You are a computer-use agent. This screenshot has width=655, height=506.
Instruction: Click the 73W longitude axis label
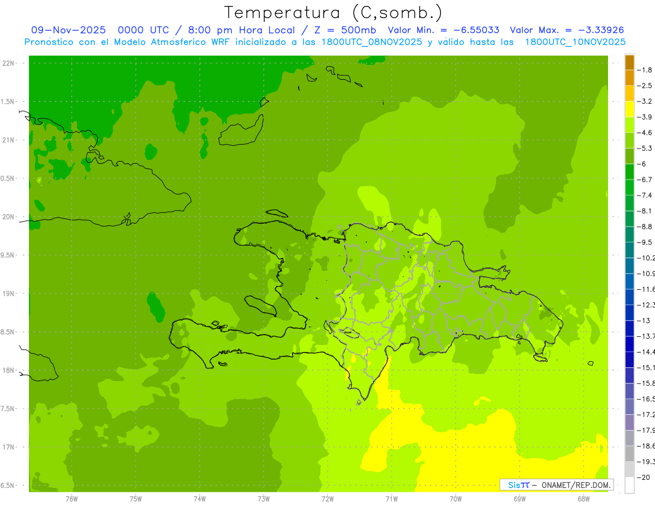tap(264, 499)
